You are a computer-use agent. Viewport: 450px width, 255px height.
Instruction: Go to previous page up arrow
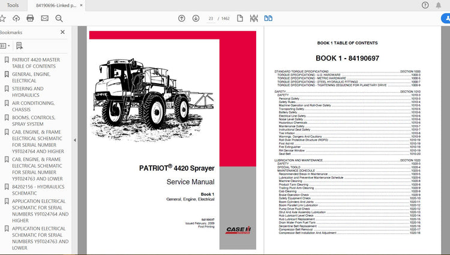click(182, 19)
